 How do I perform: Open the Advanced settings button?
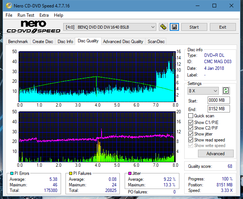click(x=215, y=154)
